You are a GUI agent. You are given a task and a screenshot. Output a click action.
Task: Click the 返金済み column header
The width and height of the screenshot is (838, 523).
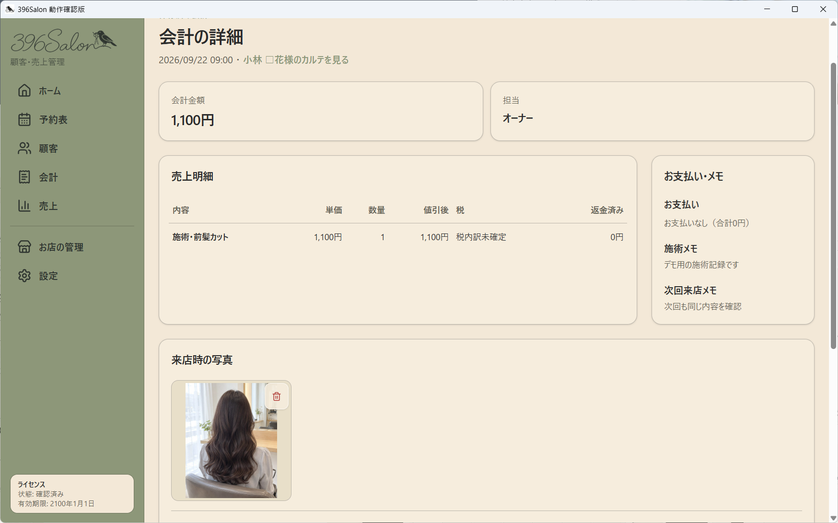(x=607, y=210)
